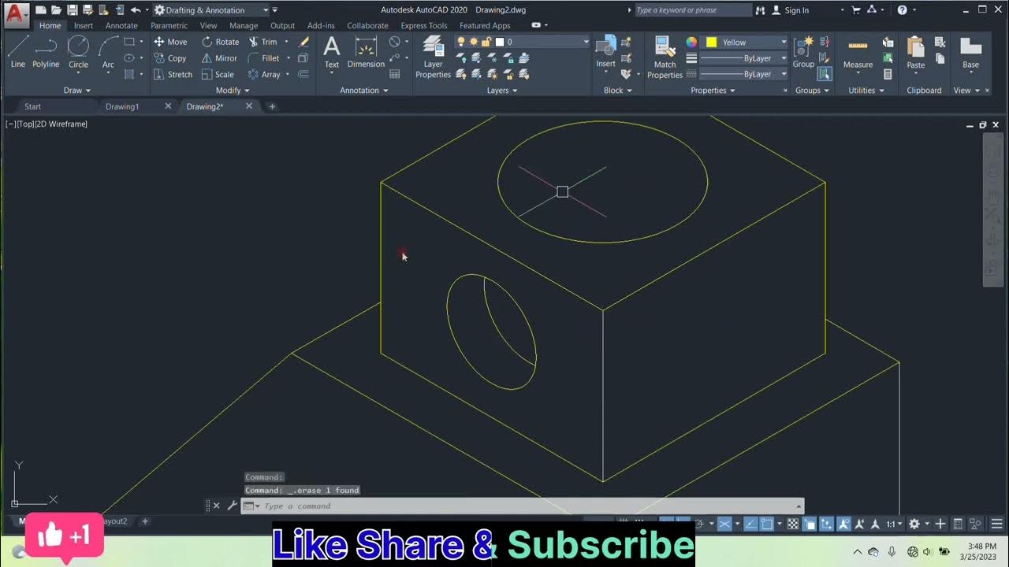Switch to the Start tab
This screenshot has width=1009, height=567.
(x=32, y=106)
